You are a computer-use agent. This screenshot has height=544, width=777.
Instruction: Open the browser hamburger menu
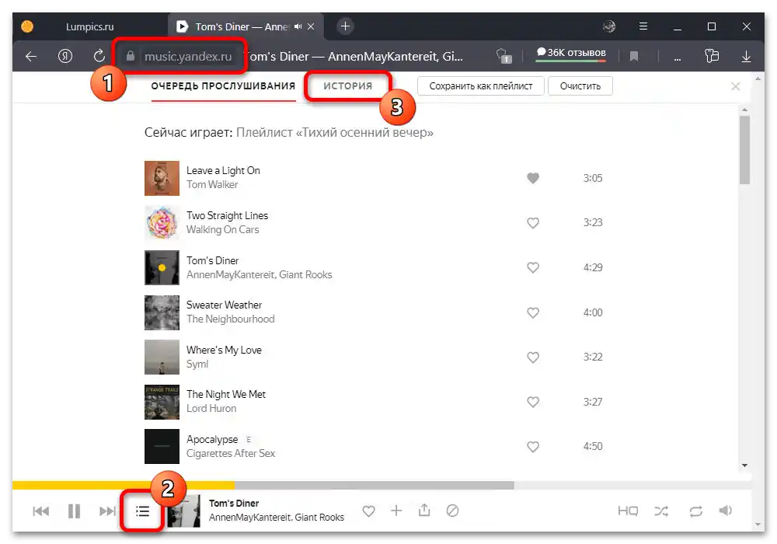tap(643, 26)
